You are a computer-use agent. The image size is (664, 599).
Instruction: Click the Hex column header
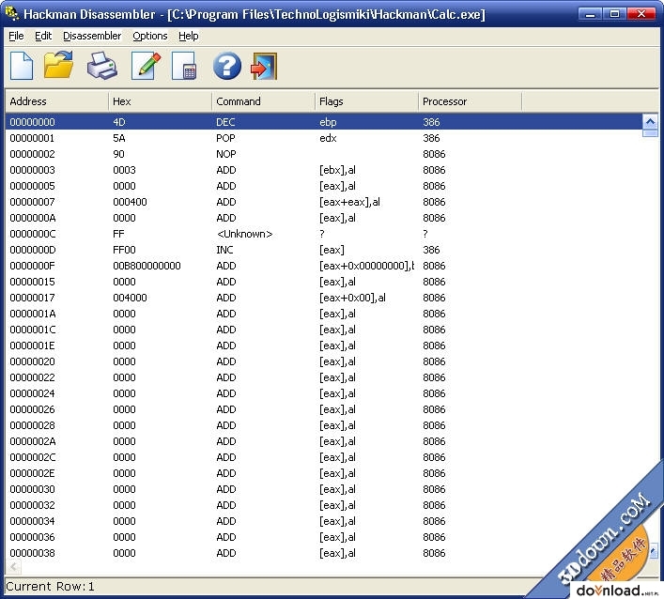(x=160, y=101)
